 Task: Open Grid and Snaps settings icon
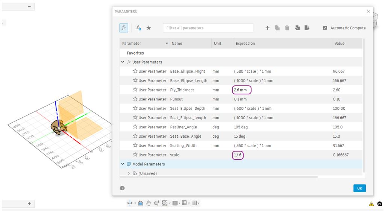[184, 203]
